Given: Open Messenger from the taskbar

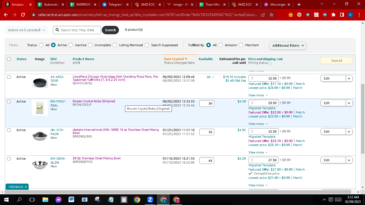Looking at the screenshot, I should 59,199.
